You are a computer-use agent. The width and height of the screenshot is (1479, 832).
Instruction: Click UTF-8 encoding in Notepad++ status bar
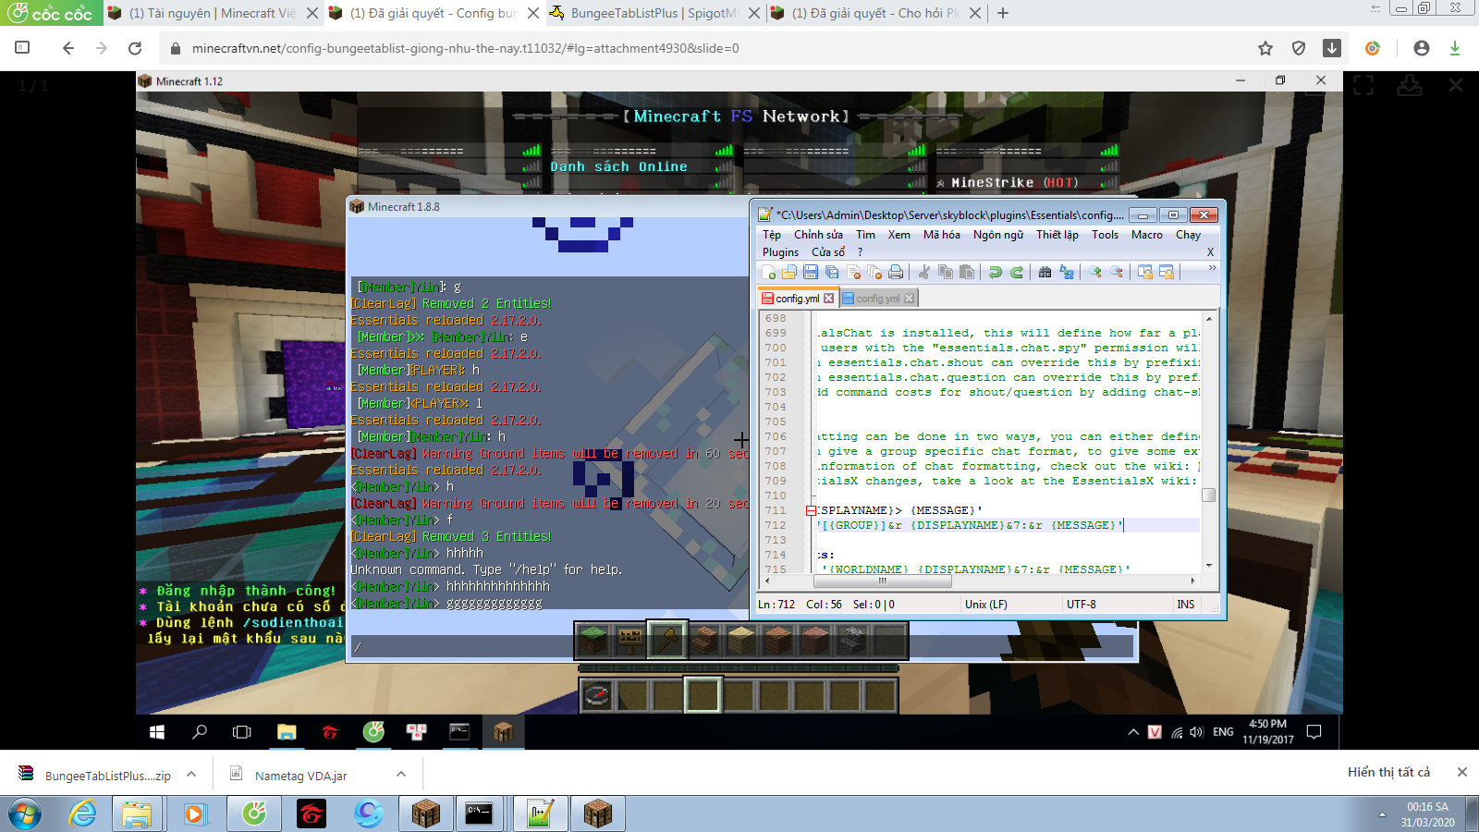pos(1082,605)
